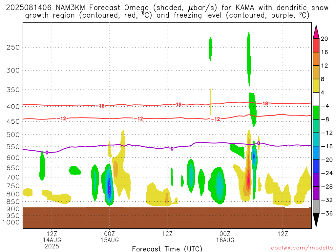Screen dimensions: 336x252
Task: Click the 12Z 14AUG 2025 time axis label
Action: pos(52,240)
